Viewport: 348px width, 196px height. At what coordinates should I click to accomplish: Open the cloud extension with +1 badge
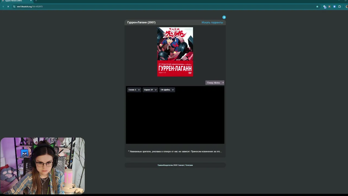[x=325, y=7]
